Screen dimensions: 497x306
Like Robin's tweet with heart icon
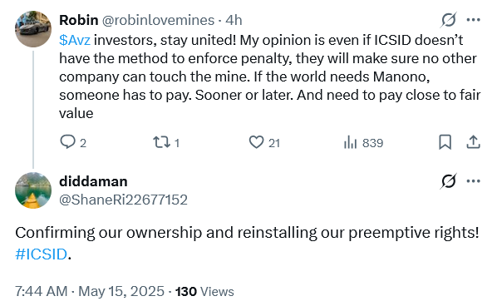(256, 142)
